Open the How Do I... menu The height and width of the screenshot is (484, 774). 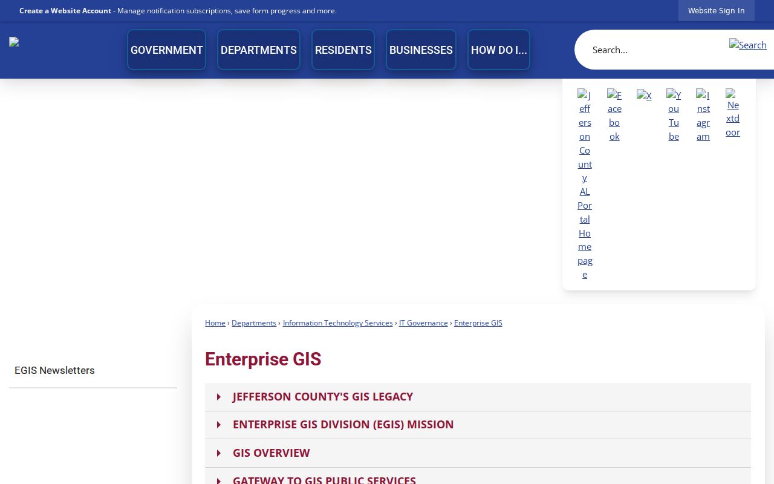tap(499, 50)
